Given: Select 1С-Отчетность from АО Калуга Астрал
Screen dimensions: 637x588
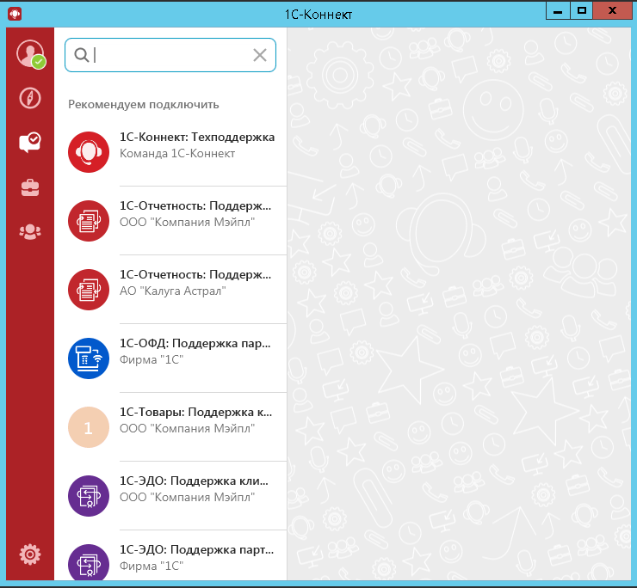Looking at the screenshot, I should click(x=196, y=282).
